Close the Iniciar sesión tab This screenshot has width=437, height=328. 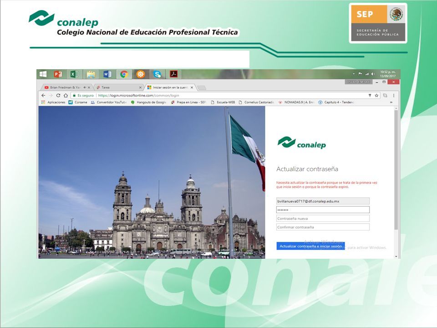click(192, 87)
